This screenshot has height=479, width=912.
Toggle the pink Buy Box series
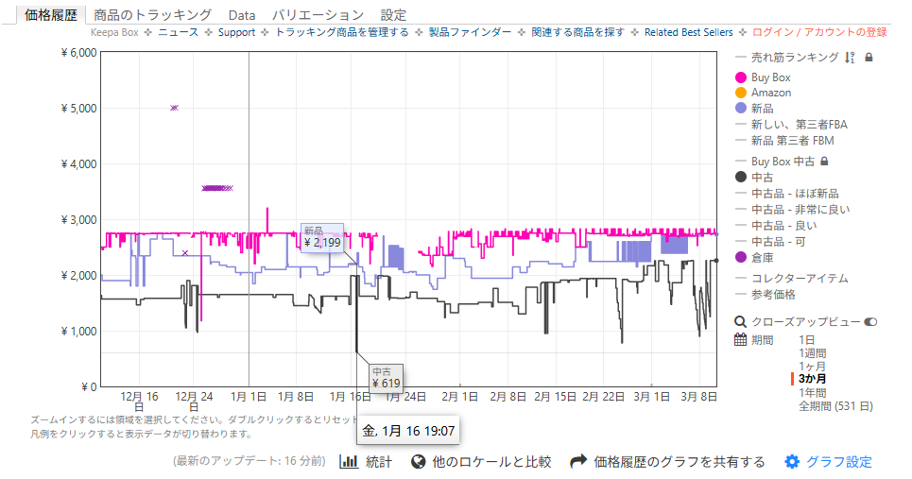click(740, 77)
